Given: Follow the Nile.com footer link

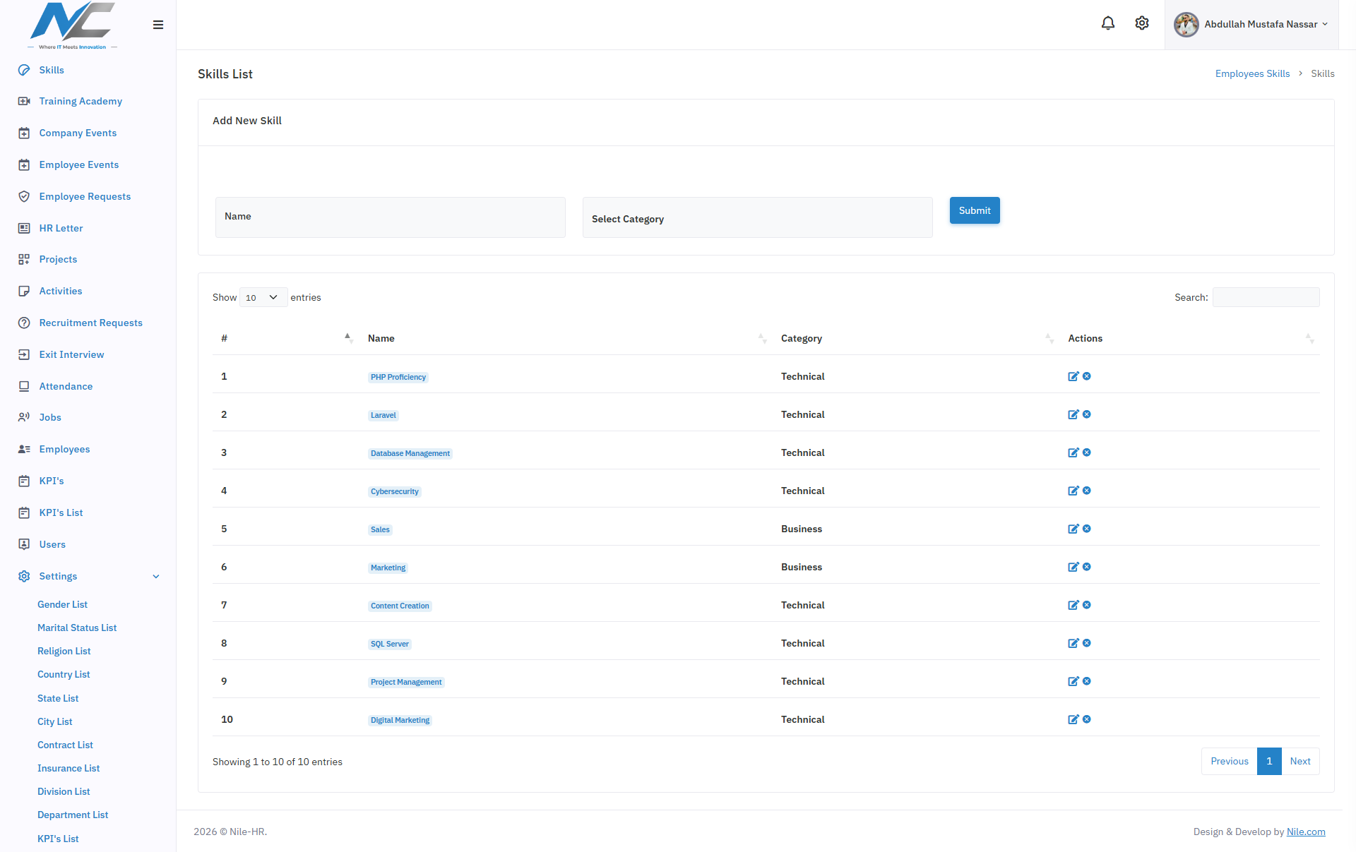Looking at the screenshot, I should click(1306, 832).
